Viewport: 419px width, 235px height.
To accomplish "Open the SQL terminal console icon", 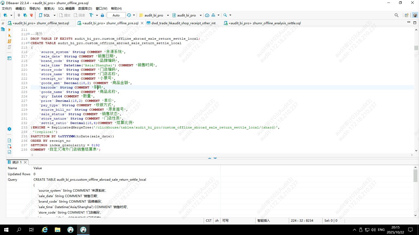I will 9,58.
